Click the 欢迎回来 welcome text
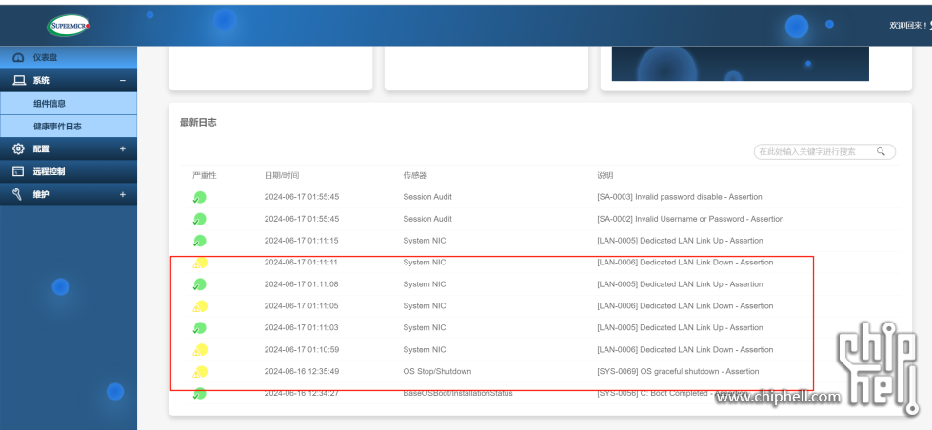932x430 pixels. coord(909,26)
